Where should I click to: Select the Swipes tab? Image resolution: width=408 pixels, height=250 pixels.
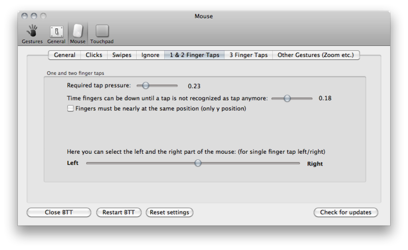coord(122,55)
